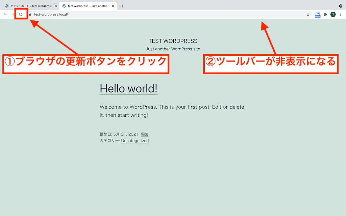Image resolution: width=346 pixels, height=216 pixels.
Task: Click the padlock icon in the address bar
Action: (30, 15)
